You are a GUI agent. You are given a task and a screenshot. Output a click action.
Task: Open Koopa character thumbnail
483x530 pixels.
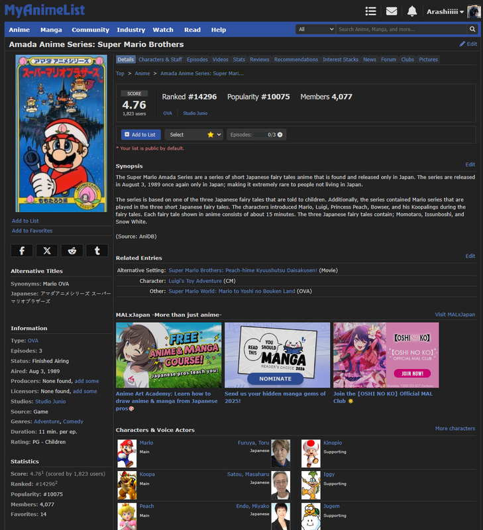(127, 486)
